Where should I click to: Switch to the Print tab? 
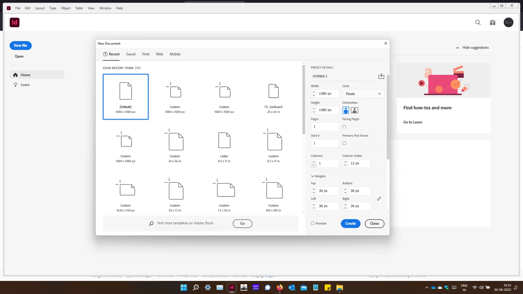(x=146, y=54)
